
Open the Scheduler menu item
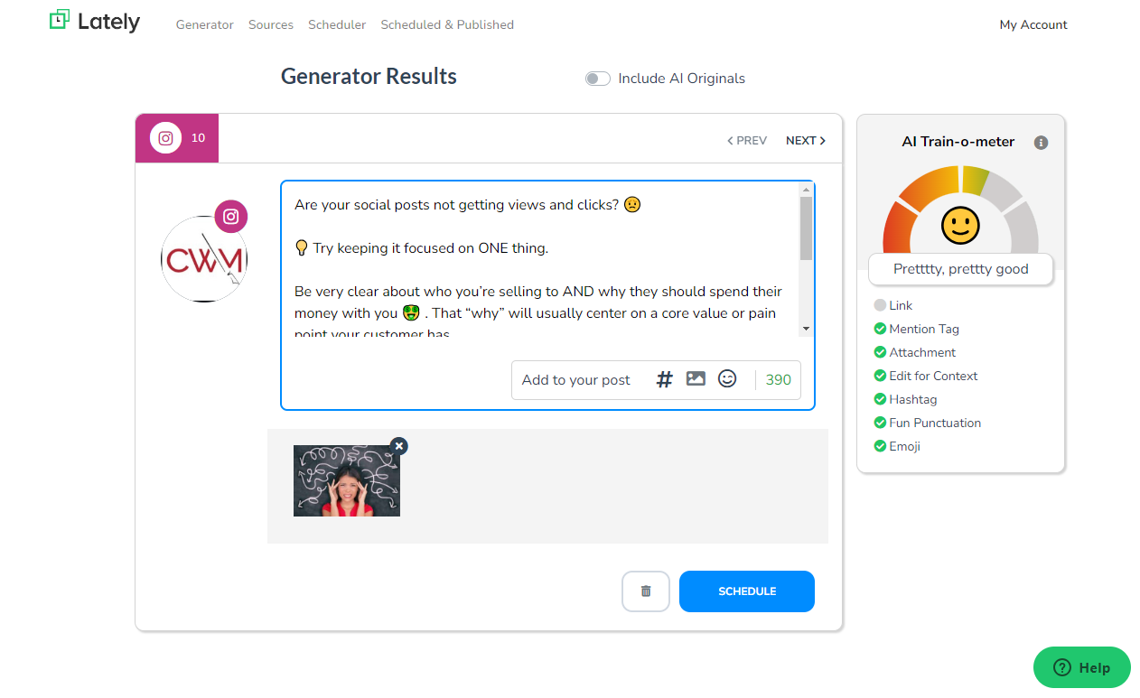(x=337, y=24)
